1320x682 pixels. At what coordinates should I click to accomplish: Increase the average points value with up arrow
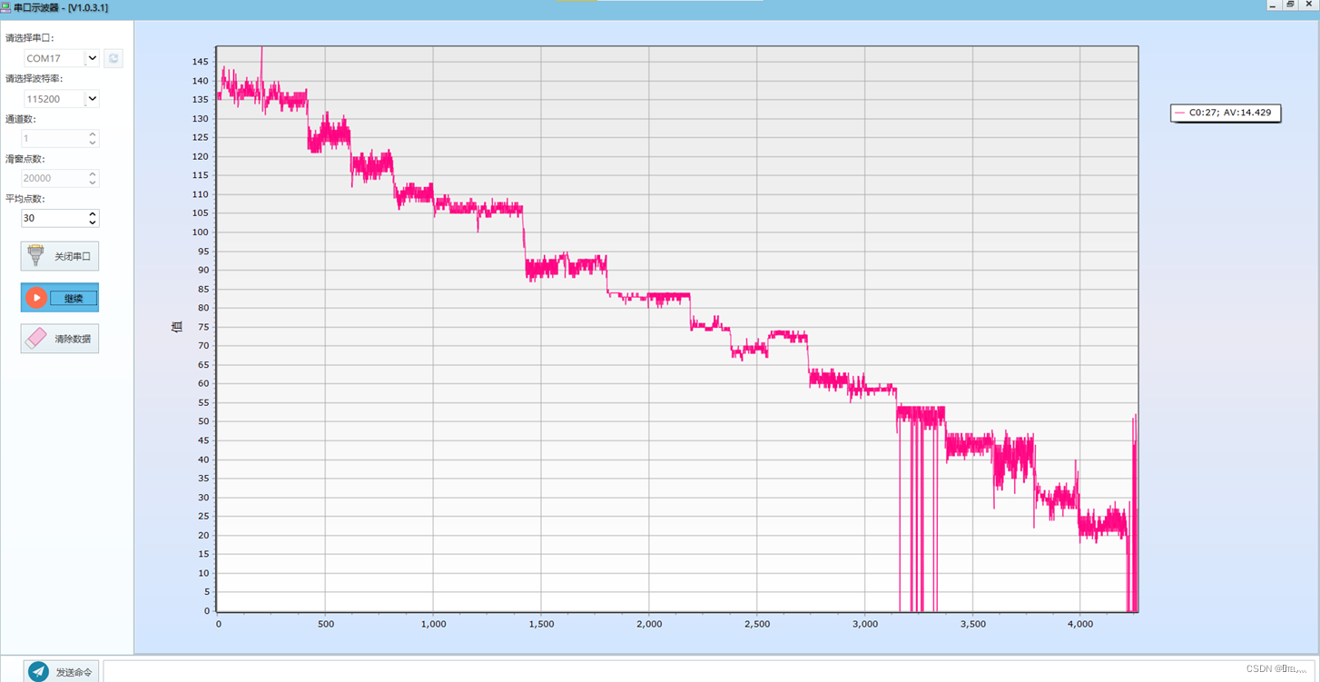click(93, 214)
